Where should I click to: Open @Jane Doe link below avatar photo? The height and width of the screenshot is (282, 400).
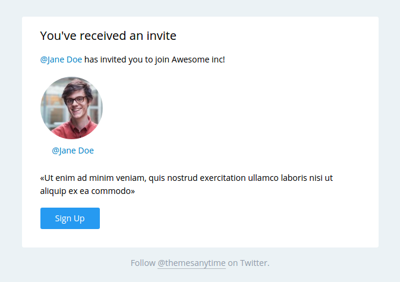pyautogui.click(x=73, y=151)
